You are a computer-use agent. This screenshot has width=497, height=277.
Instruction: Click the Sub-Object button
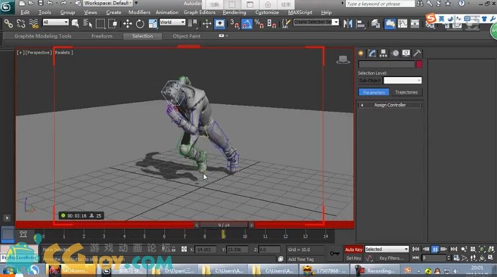(370, 81)
